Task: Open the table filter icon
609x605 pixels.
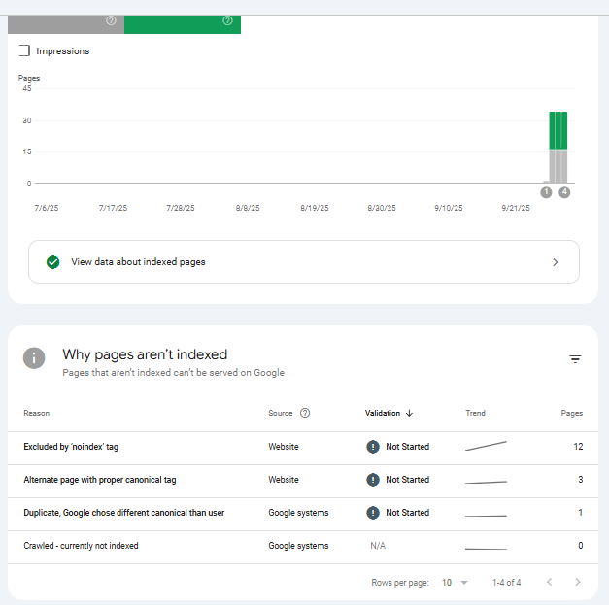Action: coord(575,359)
